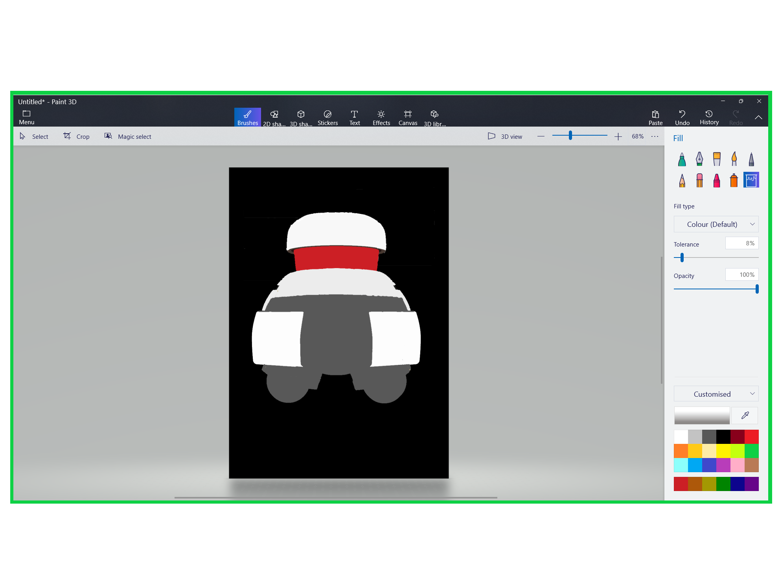Click the zoom slider handle
Viewport: 780px width, 585px height.
[x=570, y=136]
